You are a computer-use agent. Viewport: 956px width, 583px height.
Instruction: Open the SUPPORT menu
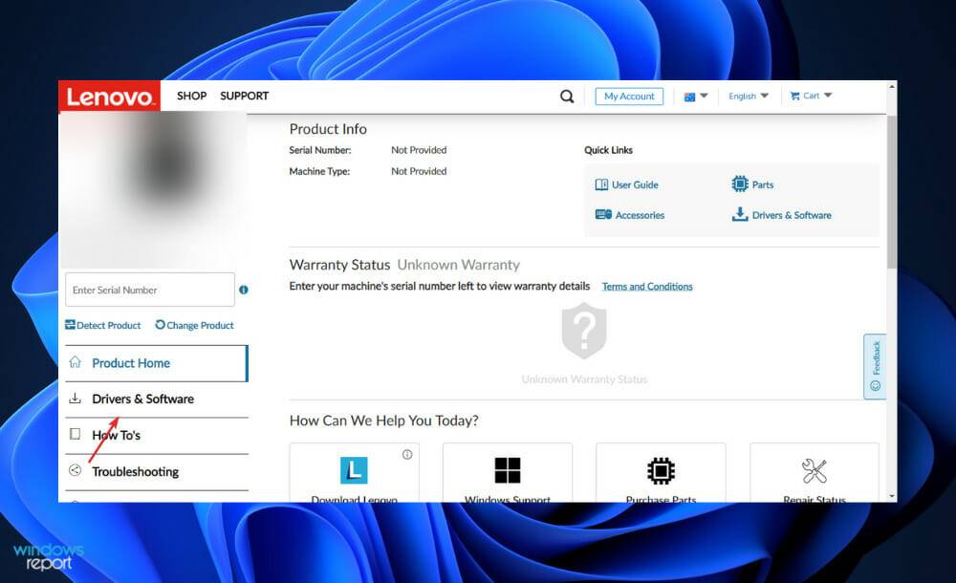click(244, 96)
